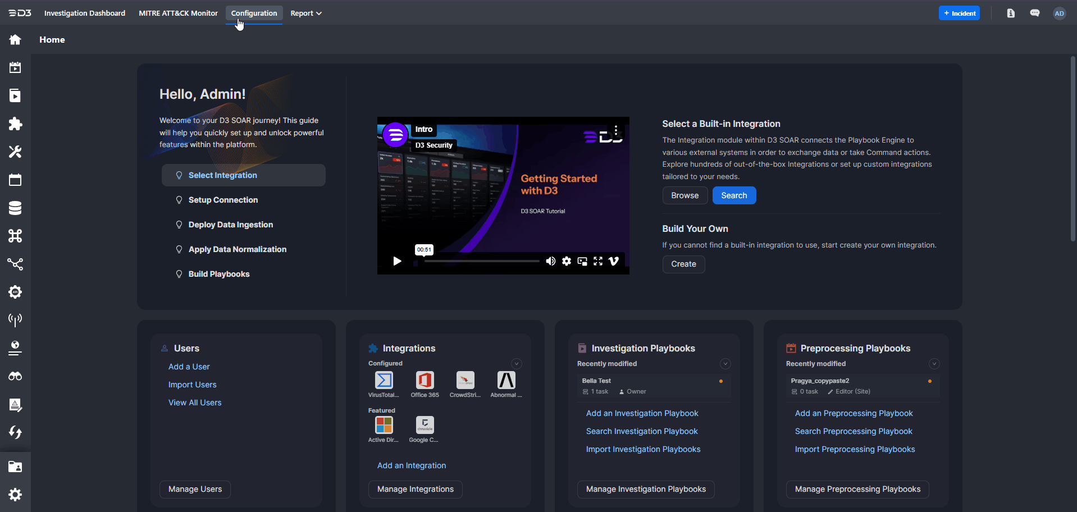
Task: Click the Add a User link
Action: click(x=189, y=367)
